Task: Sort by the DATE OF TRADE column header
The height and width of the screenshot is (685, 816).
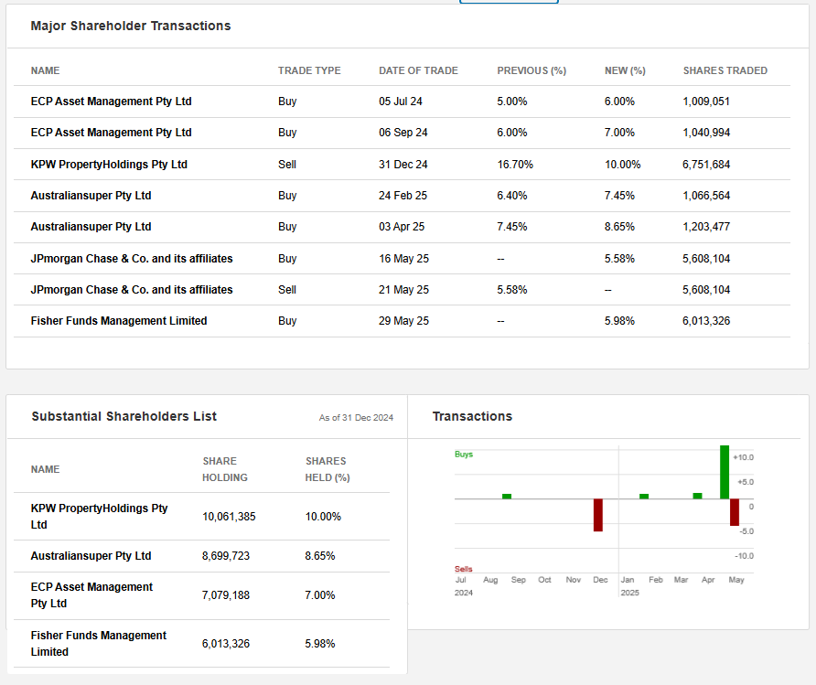Action: click(x=418, y=70)
